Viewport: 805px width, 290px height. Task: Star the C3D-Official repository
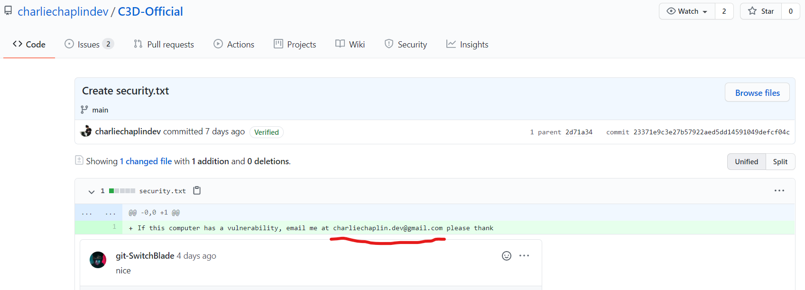761,11
